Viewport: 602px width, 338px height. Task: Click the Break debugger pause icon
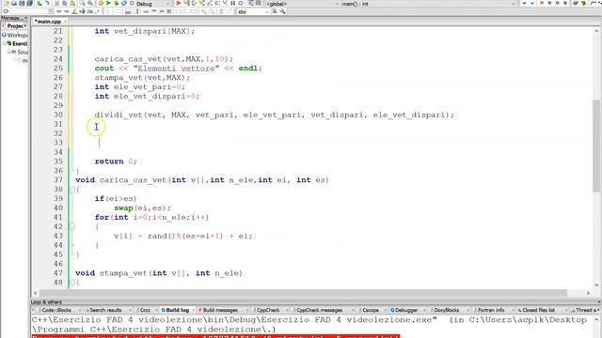click(x=233, y=3)
